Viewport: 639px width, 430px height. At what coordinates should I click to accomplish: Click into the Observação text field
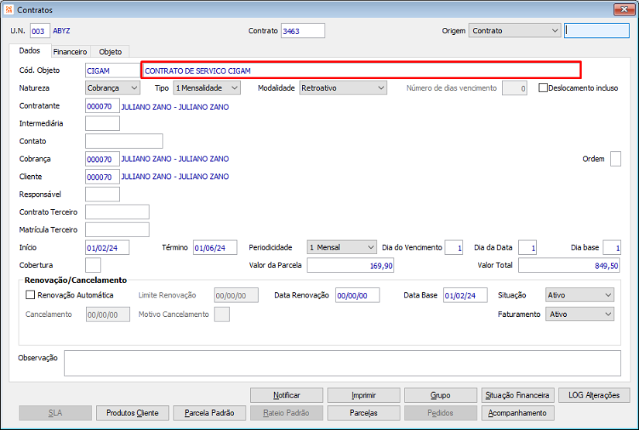[x=342, y=363]
